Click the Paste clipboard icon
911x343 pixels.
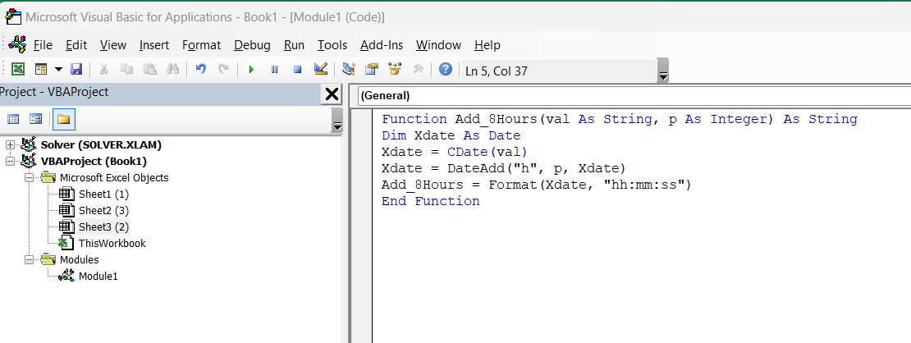pyautogui.click(x=150, y=69)
